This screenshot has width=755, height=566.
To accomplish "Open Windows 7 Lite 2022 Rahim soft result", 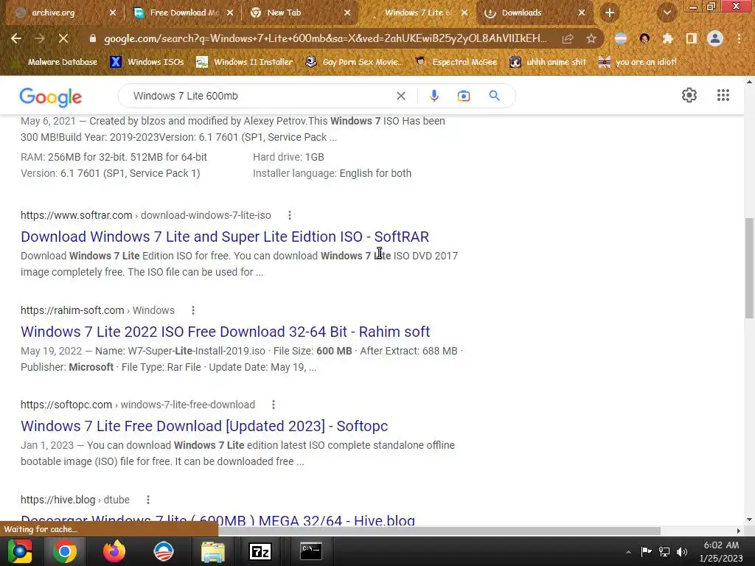I will pos(225,332).
